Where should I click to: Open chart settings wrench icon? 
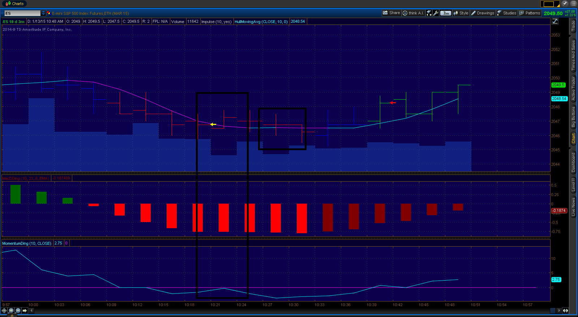(436, 13)
